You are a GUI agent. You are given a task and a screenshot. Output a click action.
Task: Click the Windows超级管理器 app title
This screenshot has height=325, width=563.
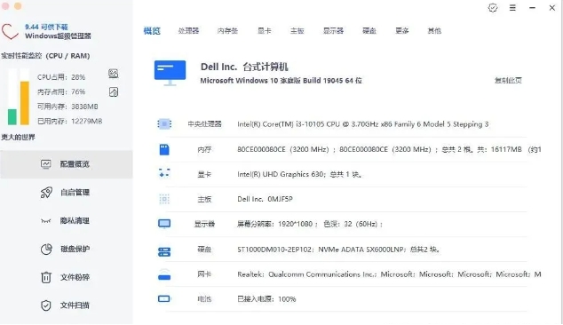[58, 36]
